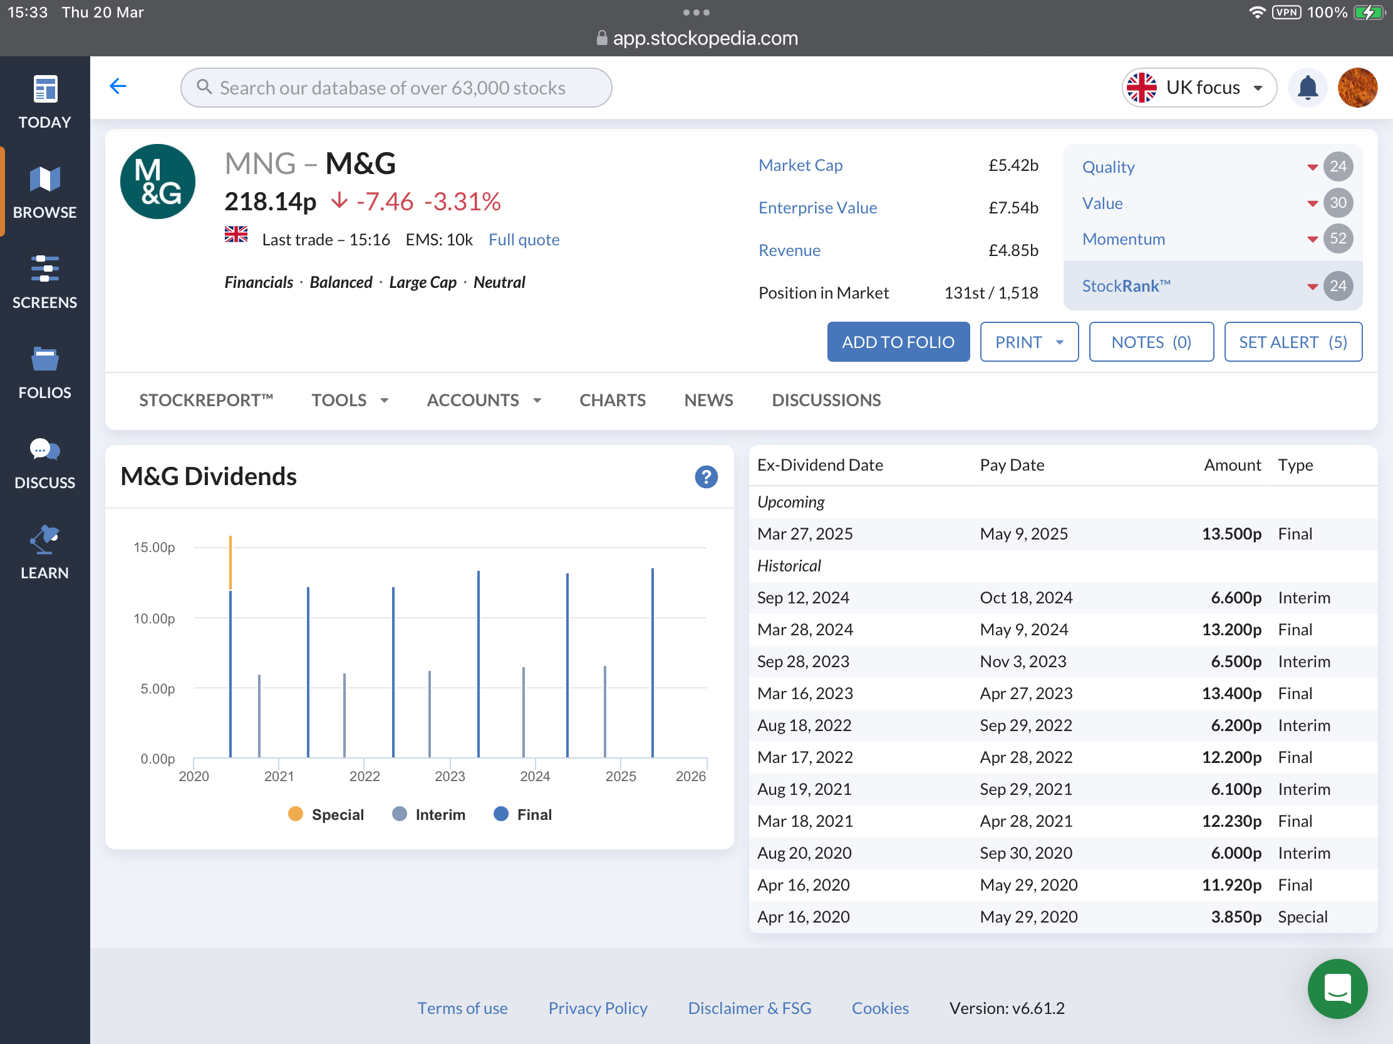Go to SCREENS sliders icon
Image resolution: width=1393 pixels, height=1044 pixels.
(44, 269)
